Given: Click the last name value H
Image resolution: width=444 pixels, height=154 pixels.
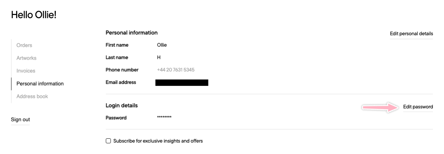Looking at the screenshot, I should 159,57.
